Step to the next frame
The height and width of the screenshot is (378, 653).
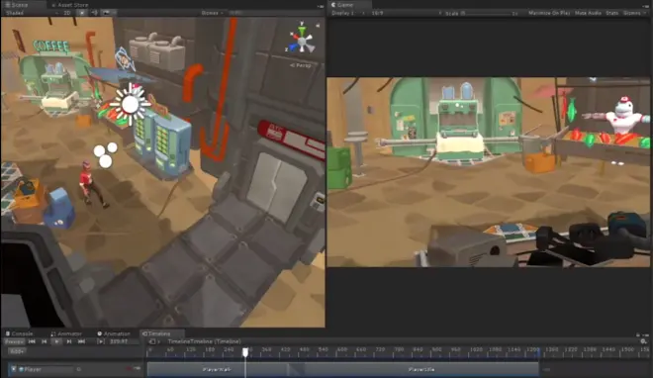tap(69, 341)
